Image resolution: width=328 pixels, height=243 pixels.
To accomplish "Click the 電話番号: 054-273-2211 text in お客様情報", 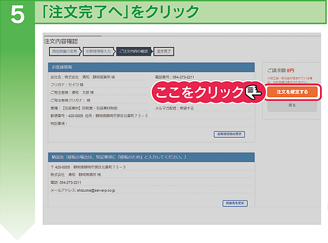I will pyautogui.click(x=175, y=77).
